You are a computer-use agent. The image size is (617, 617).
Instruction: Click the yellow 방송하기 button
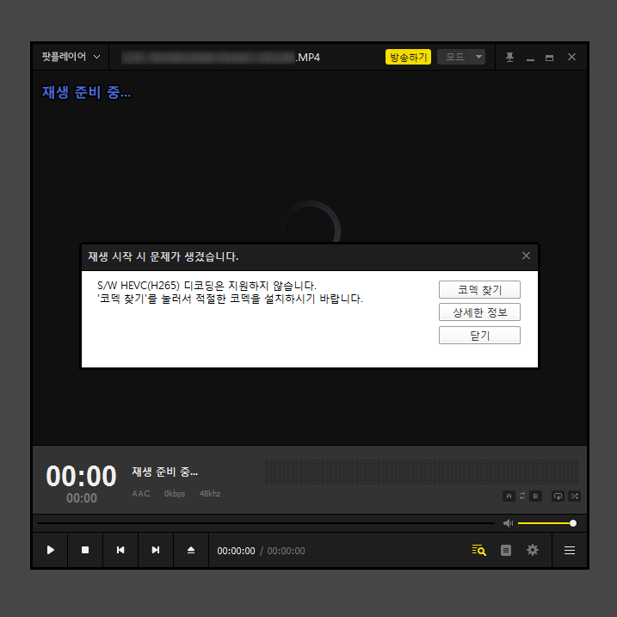(x=408, y=57)
